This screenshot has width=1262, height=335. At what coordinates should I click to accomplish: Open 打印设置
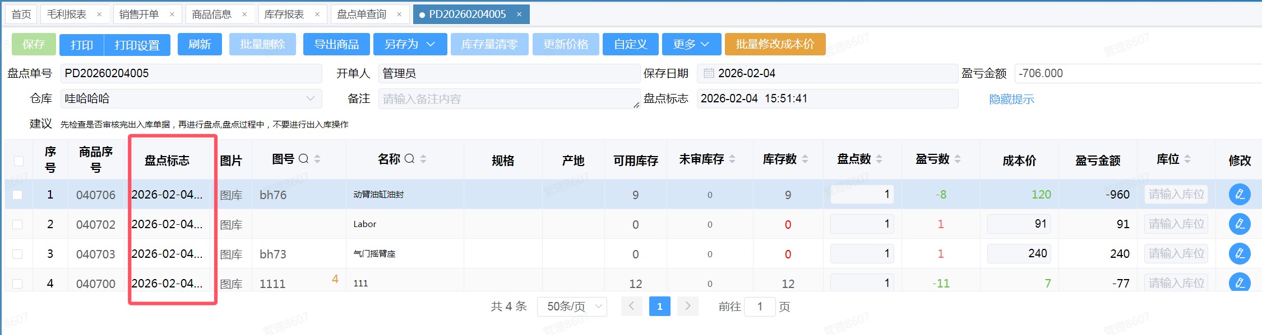[137, 45]
